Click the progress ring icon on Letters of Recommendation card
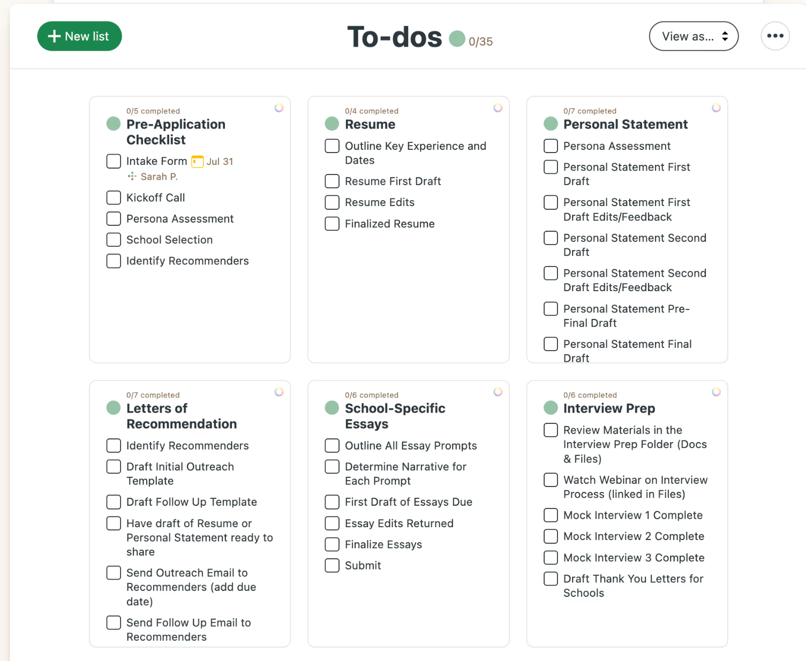The height and width of the screenshot is (661, 806). 279,392
